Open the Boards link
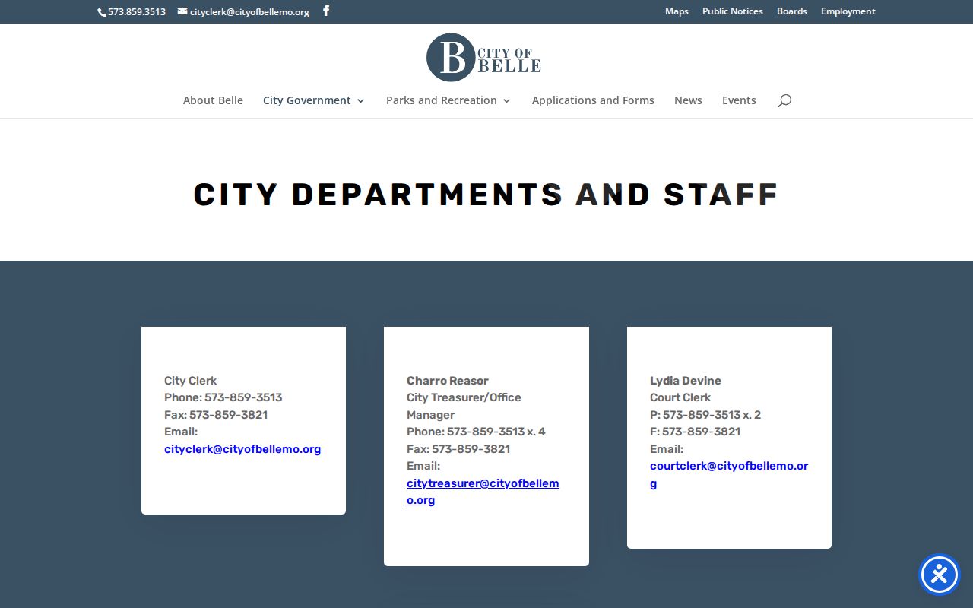 (x=792, y=11)
